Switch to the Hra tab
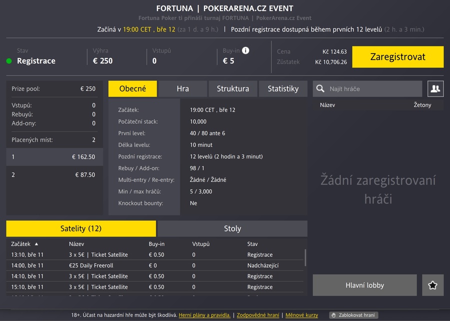The image size is (450, 321). (x=183, y=88)
